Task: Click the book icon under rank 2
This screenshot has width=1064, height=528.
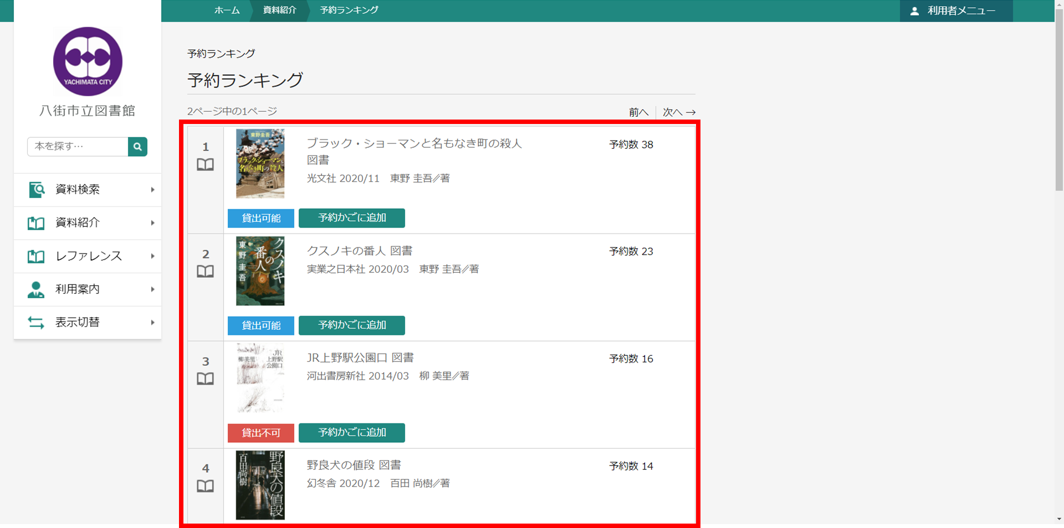Action: [206, 271]
